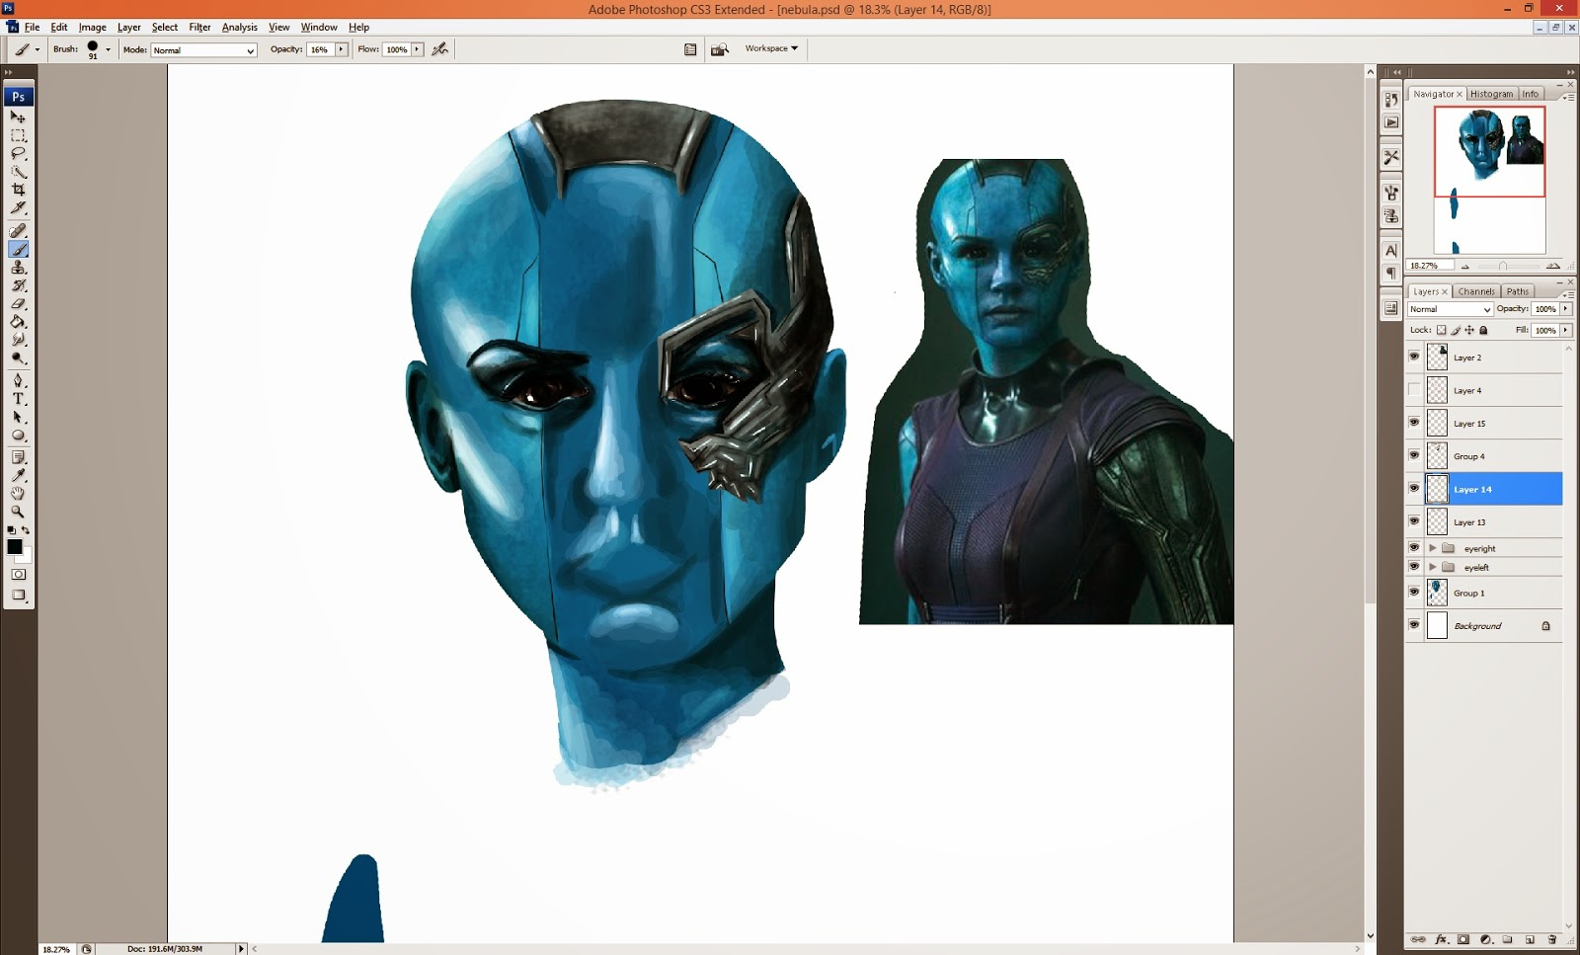
Task: Select the Eraser tool
Action: (x=18, y=303)
